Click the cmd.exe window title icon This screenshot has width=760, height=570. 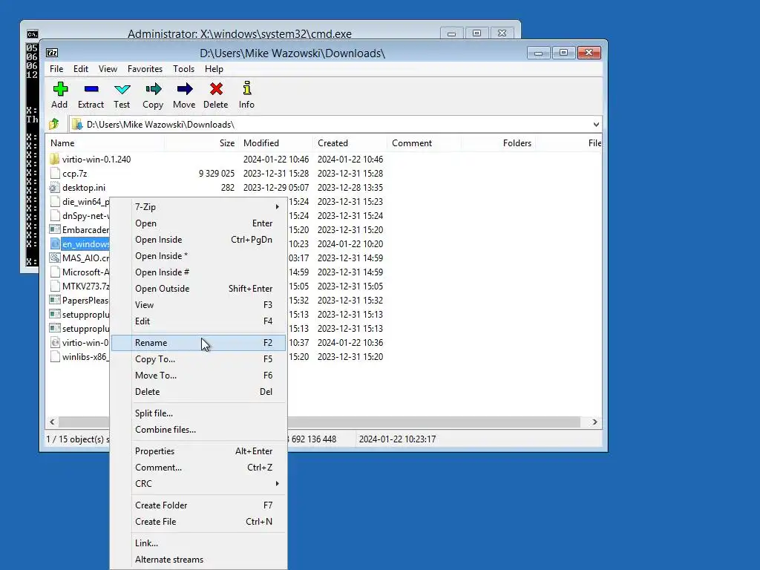tap(33, 34)
